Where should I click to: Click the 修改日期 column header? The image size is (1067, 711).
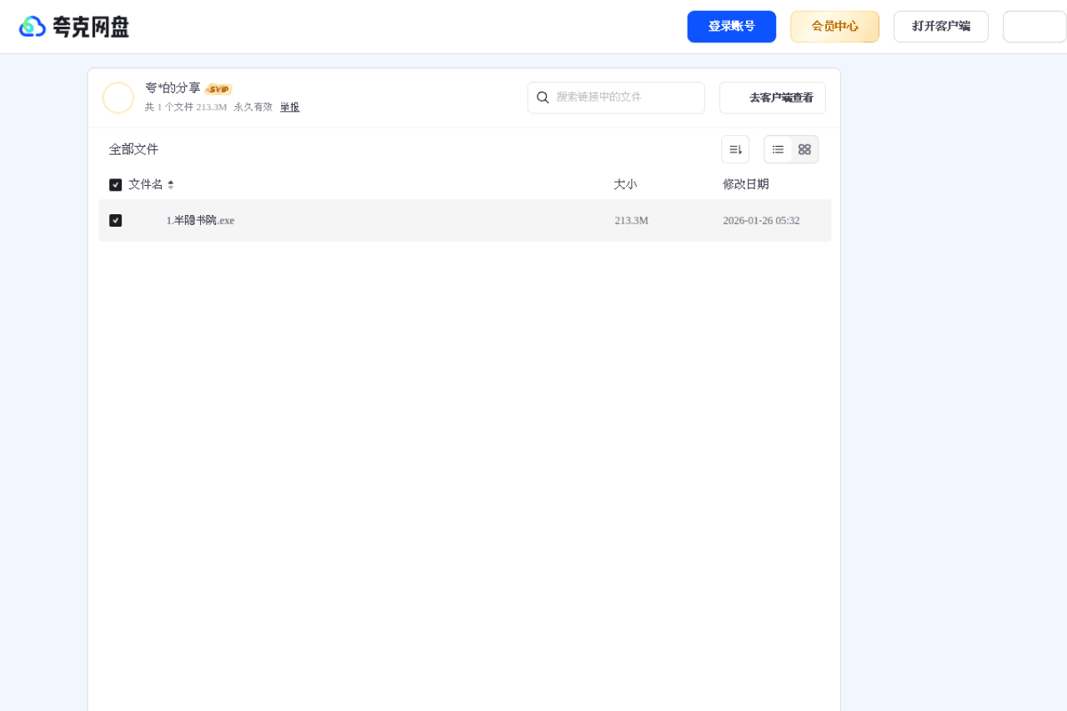click(x=745, y=184)
